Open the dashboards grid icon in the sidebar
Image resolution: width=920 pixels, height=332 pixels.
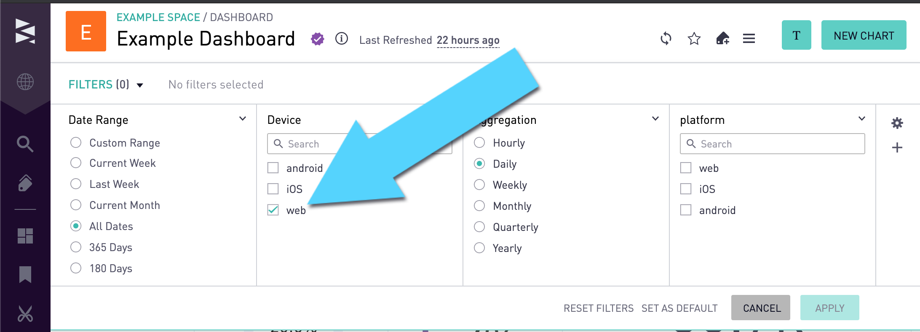pos(25,236)
